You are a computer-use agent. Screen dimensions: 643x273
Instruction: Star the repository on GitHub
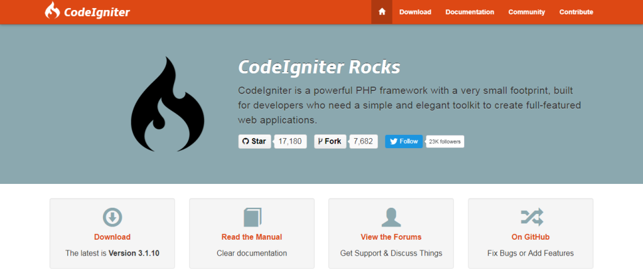point(254,141)
